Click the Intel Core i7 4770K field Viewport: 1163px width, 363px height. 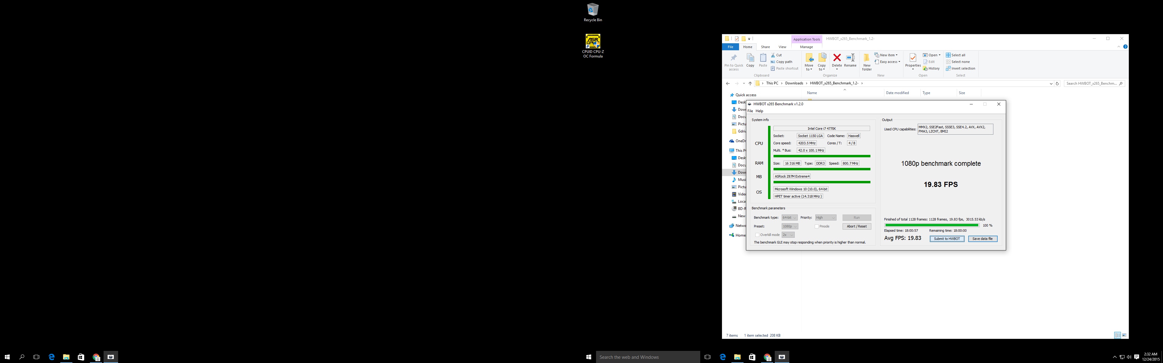pos(821,129)
